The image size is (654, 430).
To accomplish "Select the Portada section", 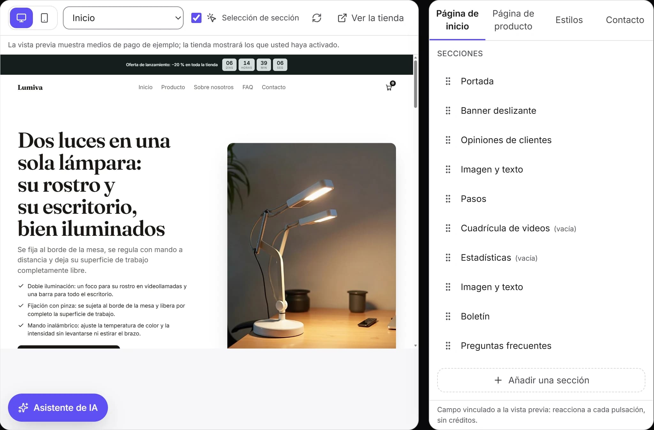I will (541, 81).
